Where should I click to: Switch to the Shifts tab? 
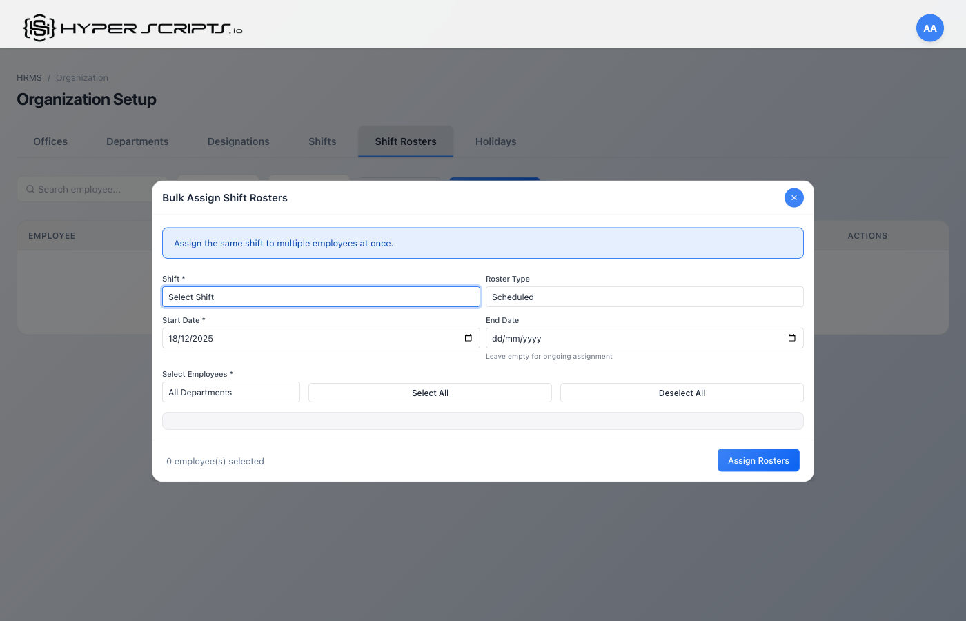(322, 141)
